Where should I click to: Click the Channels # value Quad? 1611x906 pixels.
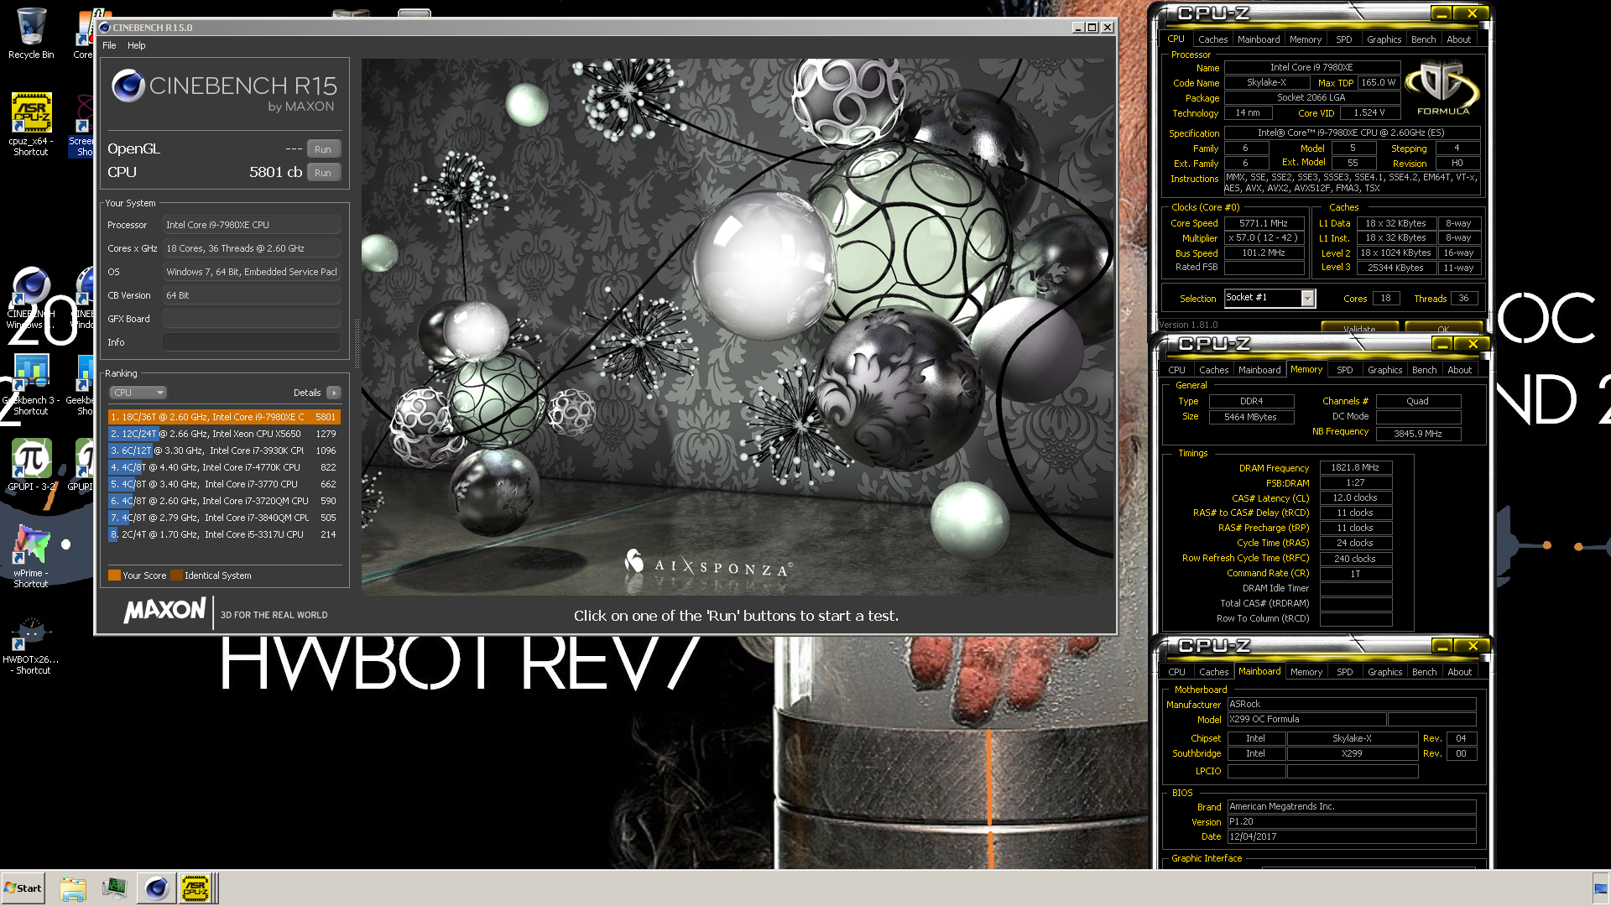(x=1417, y=401)
